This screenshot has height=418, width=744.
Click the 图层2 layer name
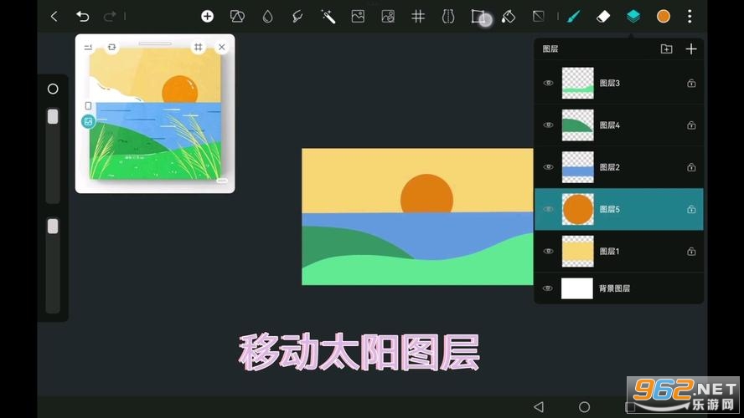pos(610,167)
